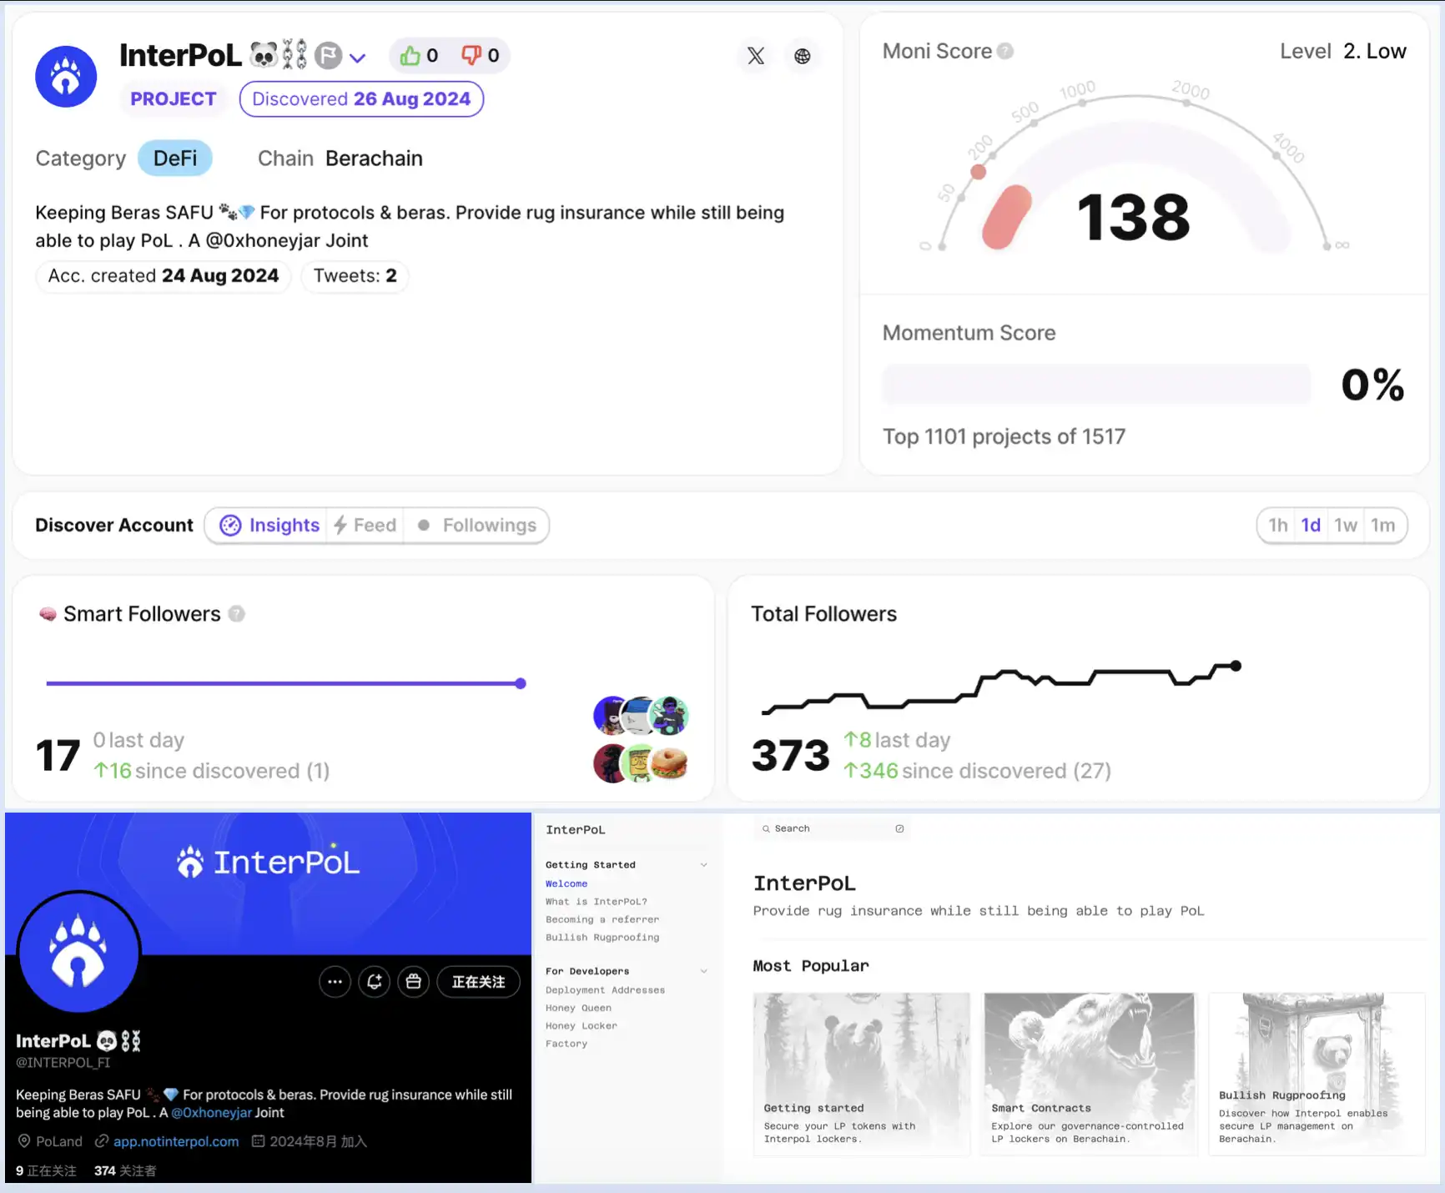Expand the chevron next to InterPoL name
The width and height of the screenshot is (1445, 1193).
pos(358,58)
